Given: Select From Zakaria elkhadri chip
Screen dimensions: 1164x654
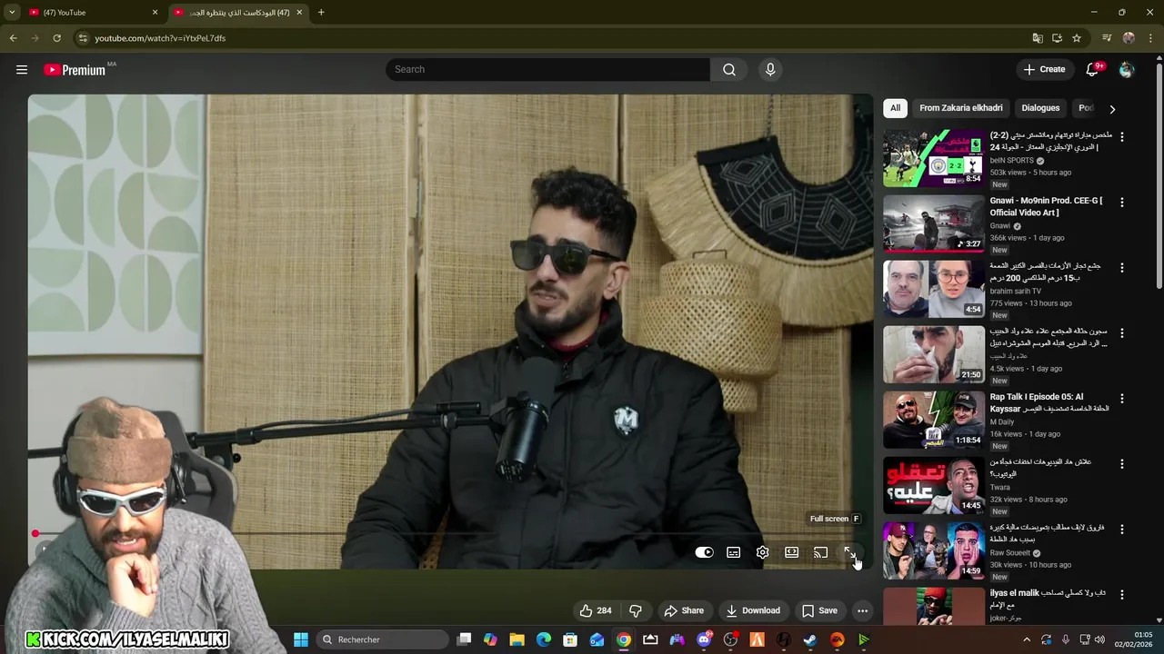Looking at the screenshot, I should tap(961, 108).
